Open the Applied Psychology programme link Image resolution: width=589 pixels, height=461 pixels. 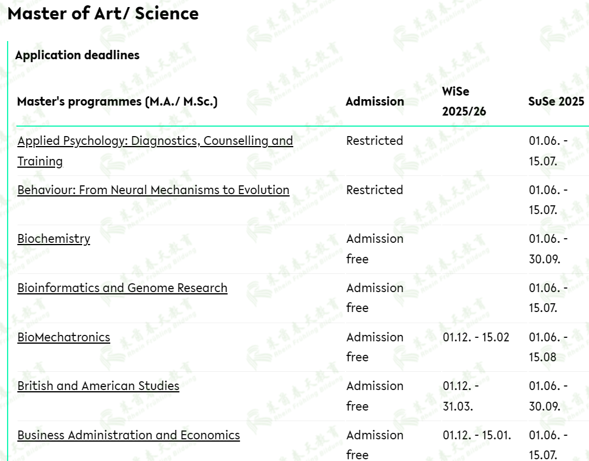[155, 151]
